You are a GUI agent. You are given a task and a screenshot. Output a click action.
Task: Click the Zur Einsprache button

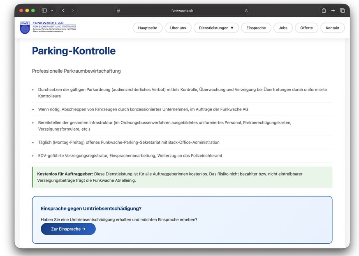pos(68,229)
